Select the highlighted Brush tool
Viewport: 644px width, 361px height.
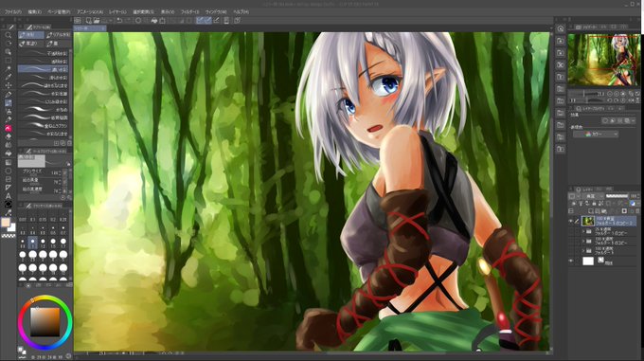pos(9,102)
